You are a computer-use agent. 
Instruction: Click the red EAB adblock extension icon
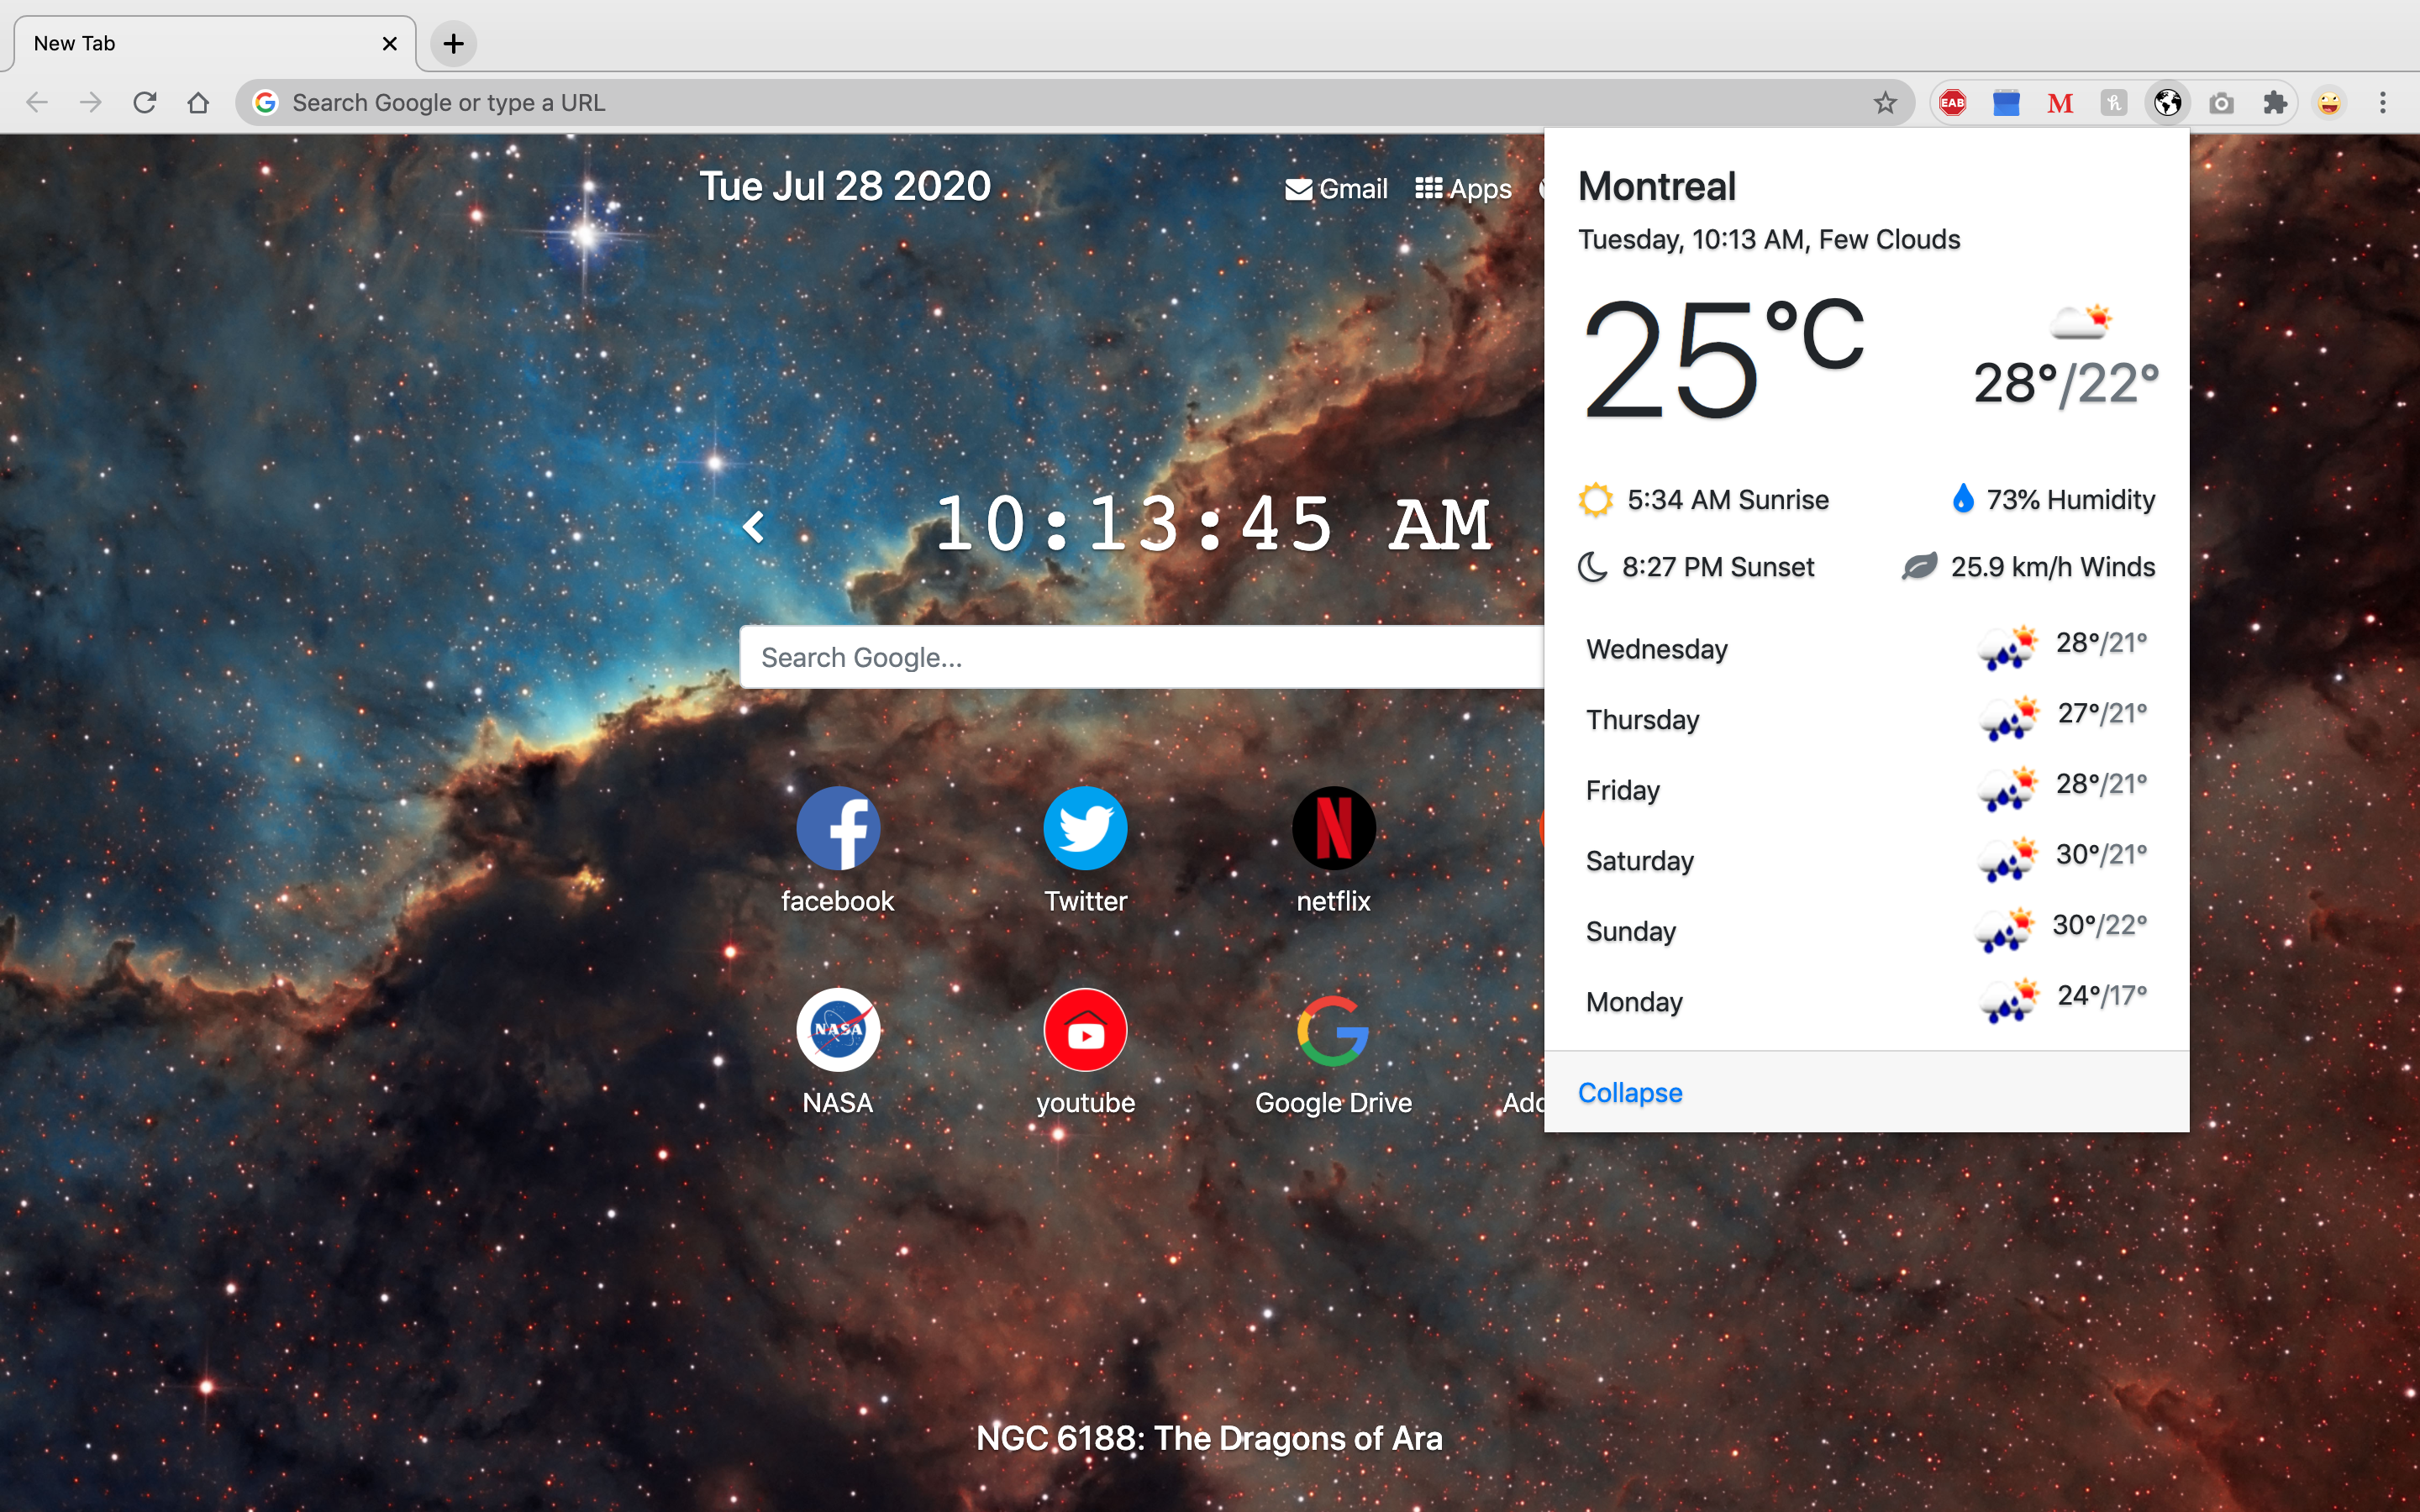click(1952, 103)
